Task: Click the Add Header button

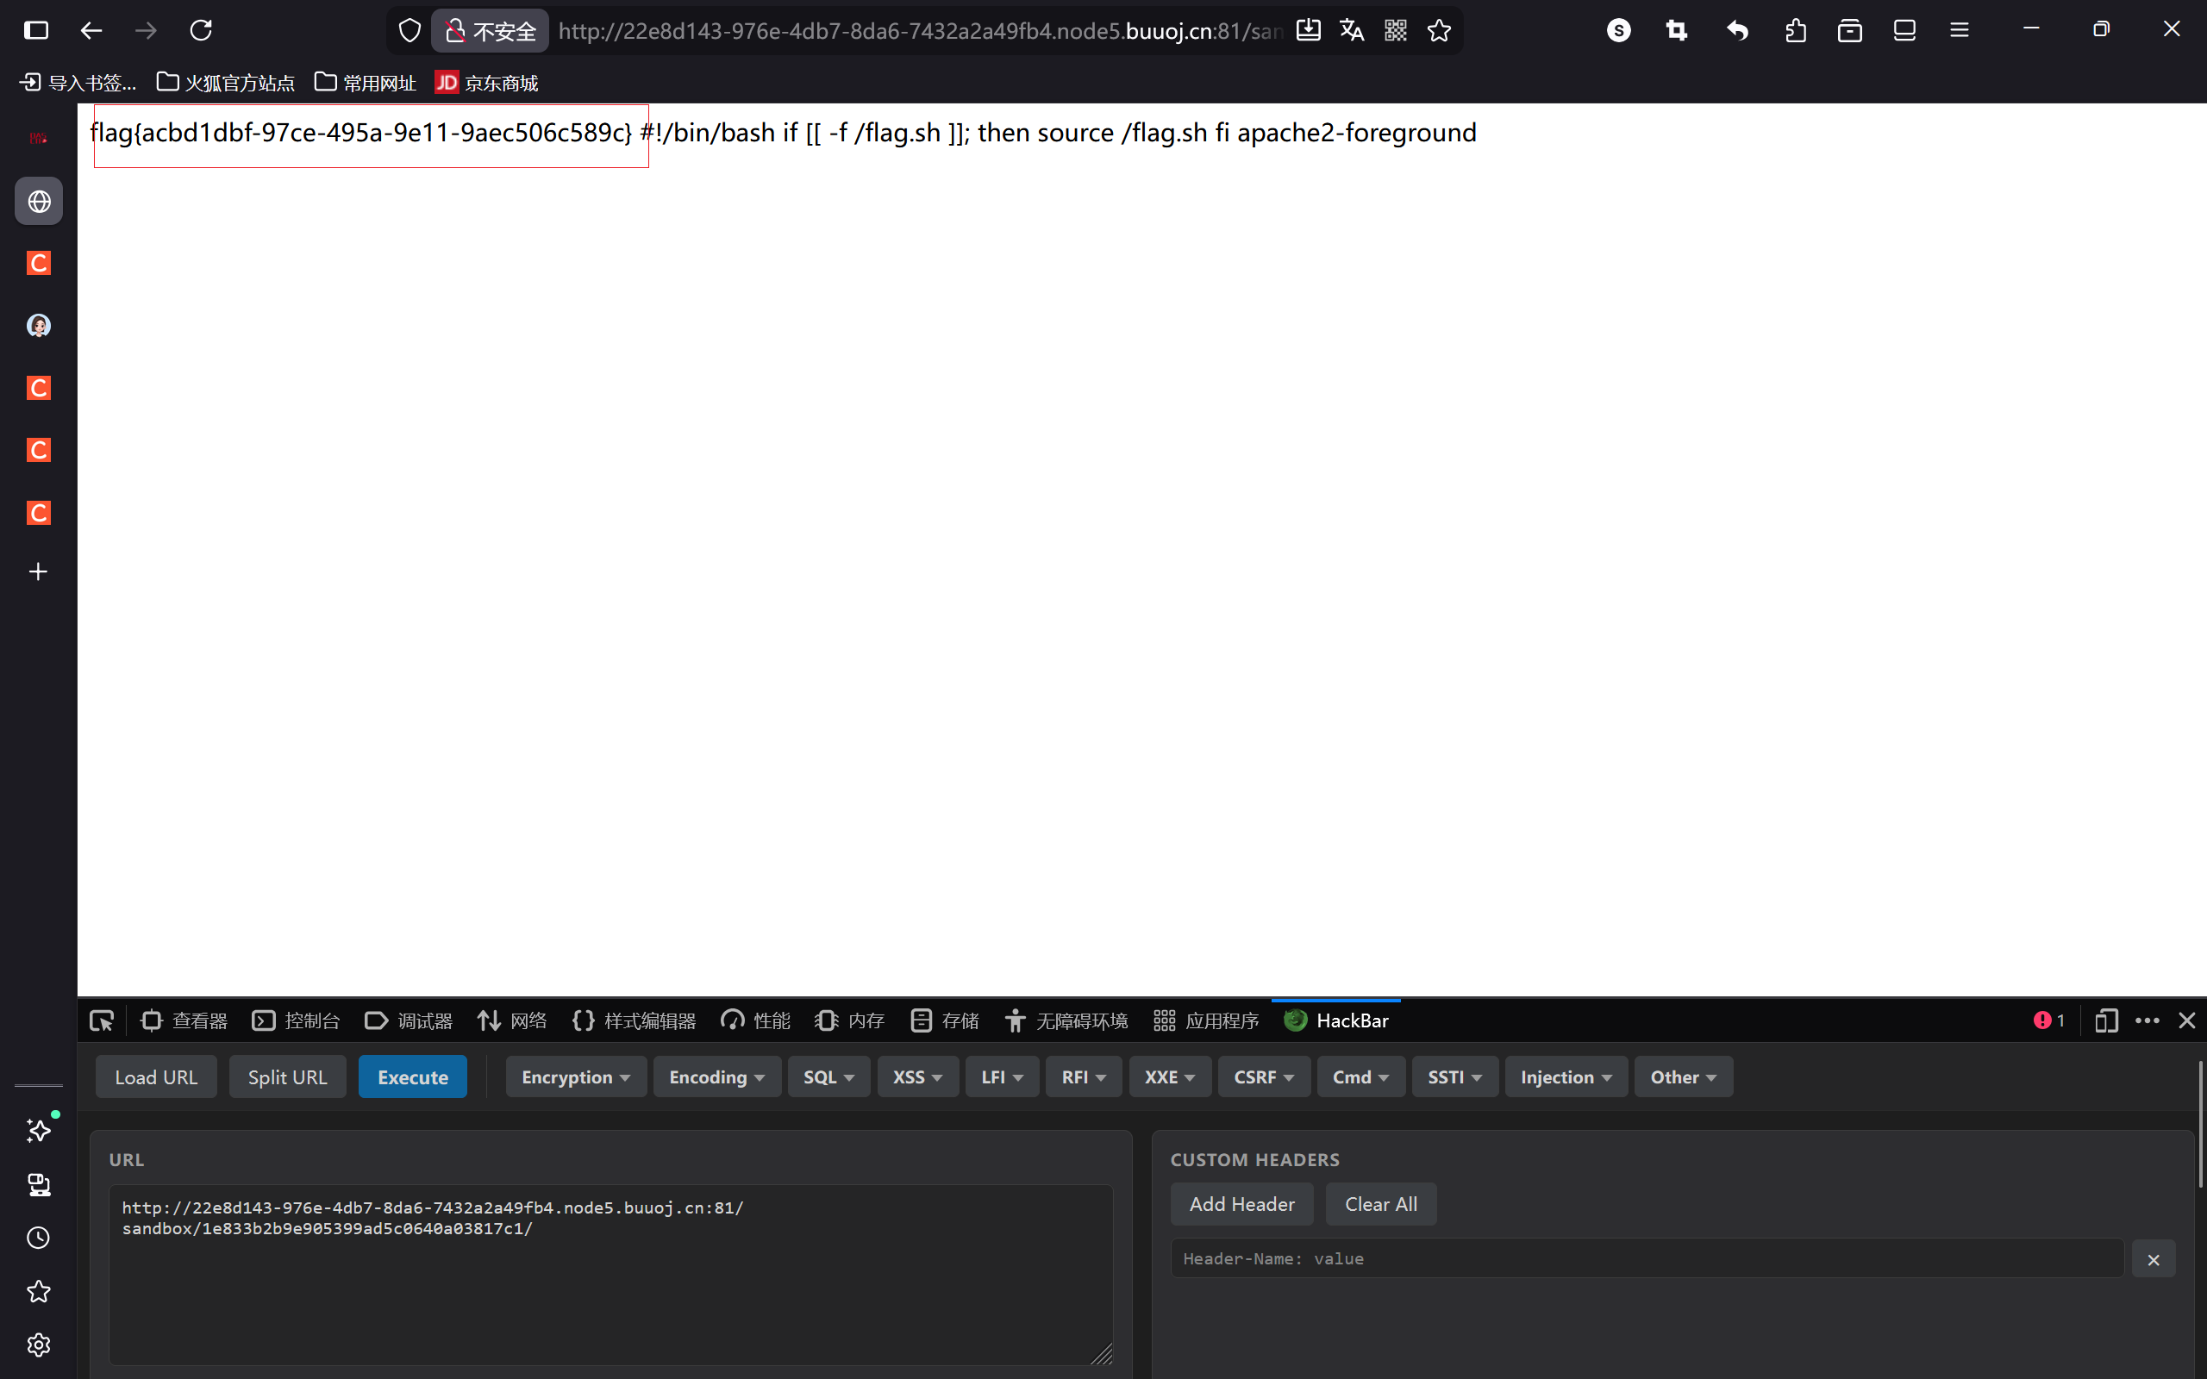Action: coord(1241,1204)
